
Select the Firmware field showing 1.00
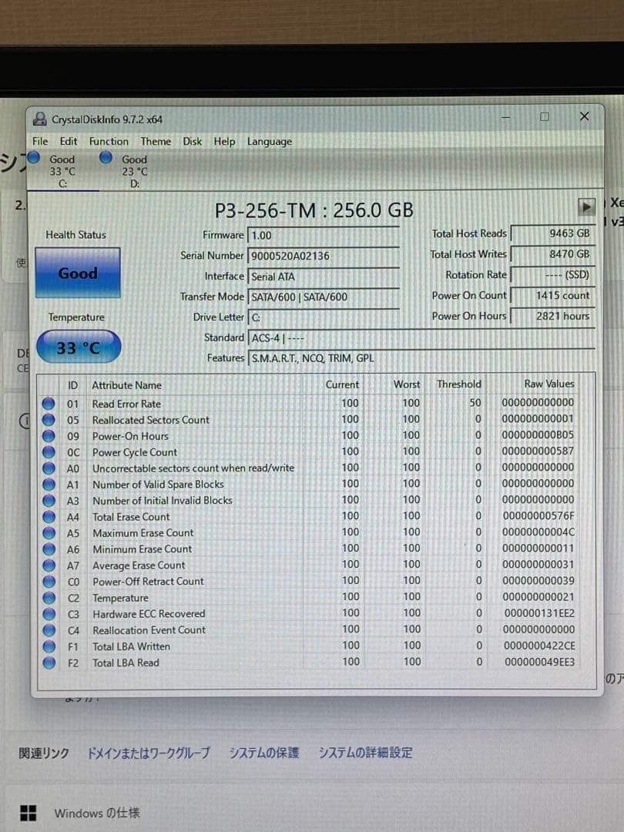tap(324, 233)
